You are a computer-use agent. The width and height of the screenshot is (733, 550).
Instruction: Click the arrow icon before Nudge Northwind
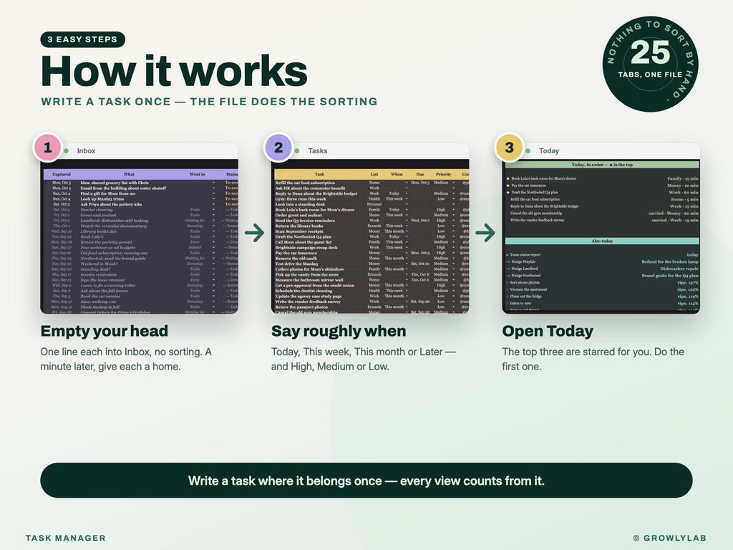click(508, 276)
